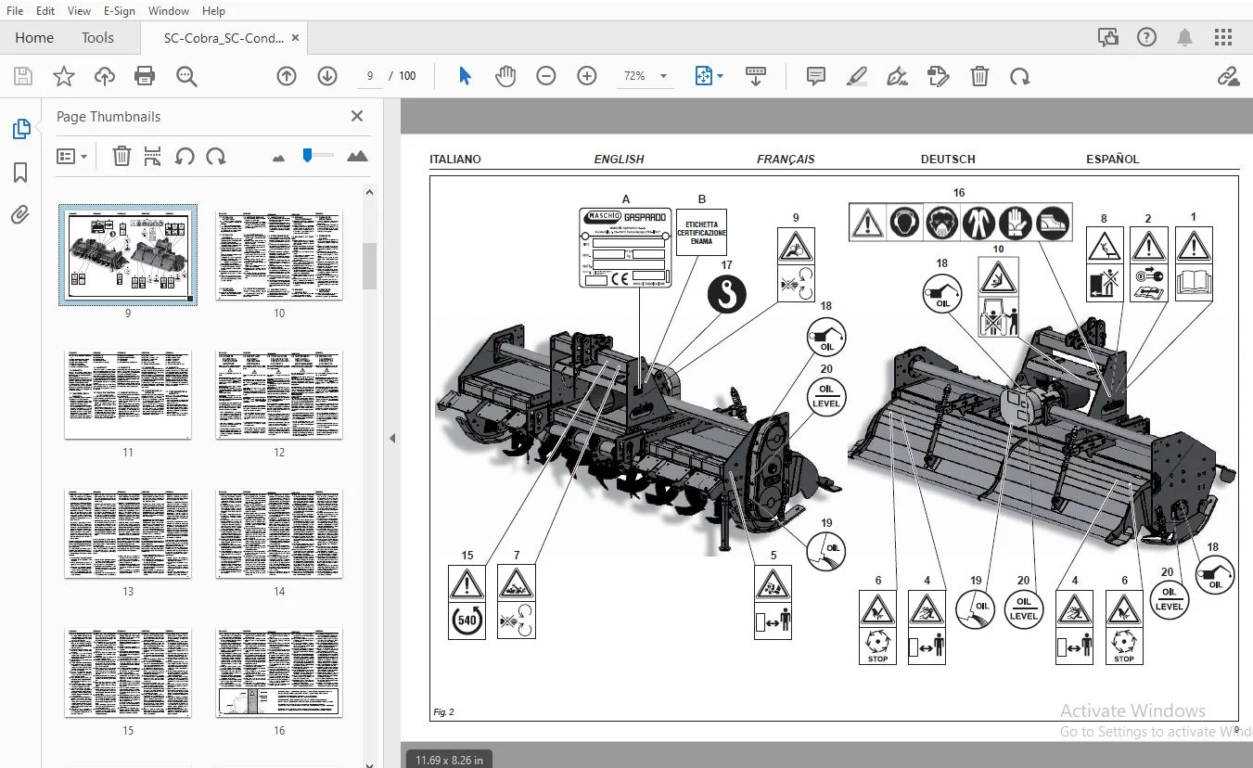The height and width of the screenshot is (768, 1253).
Task: Open the Window menu
Action: tap(169, 11)
